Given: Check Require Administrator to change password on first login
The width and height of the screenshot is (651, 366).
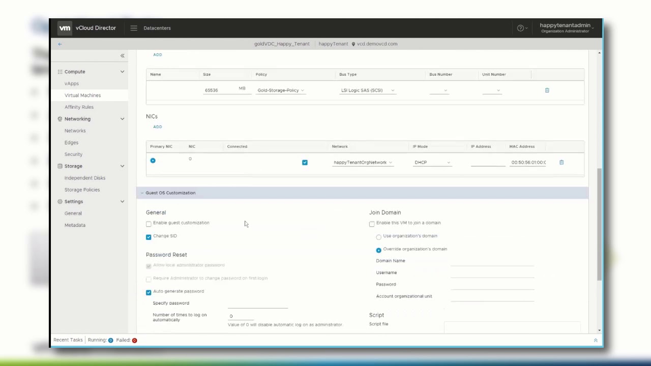Looking at the screenshot, I should click(149, 280).
